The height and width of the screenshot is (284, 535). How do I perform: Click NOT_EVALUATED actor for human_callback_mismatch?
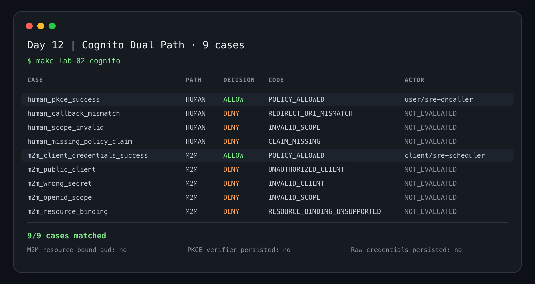point(430,113)
